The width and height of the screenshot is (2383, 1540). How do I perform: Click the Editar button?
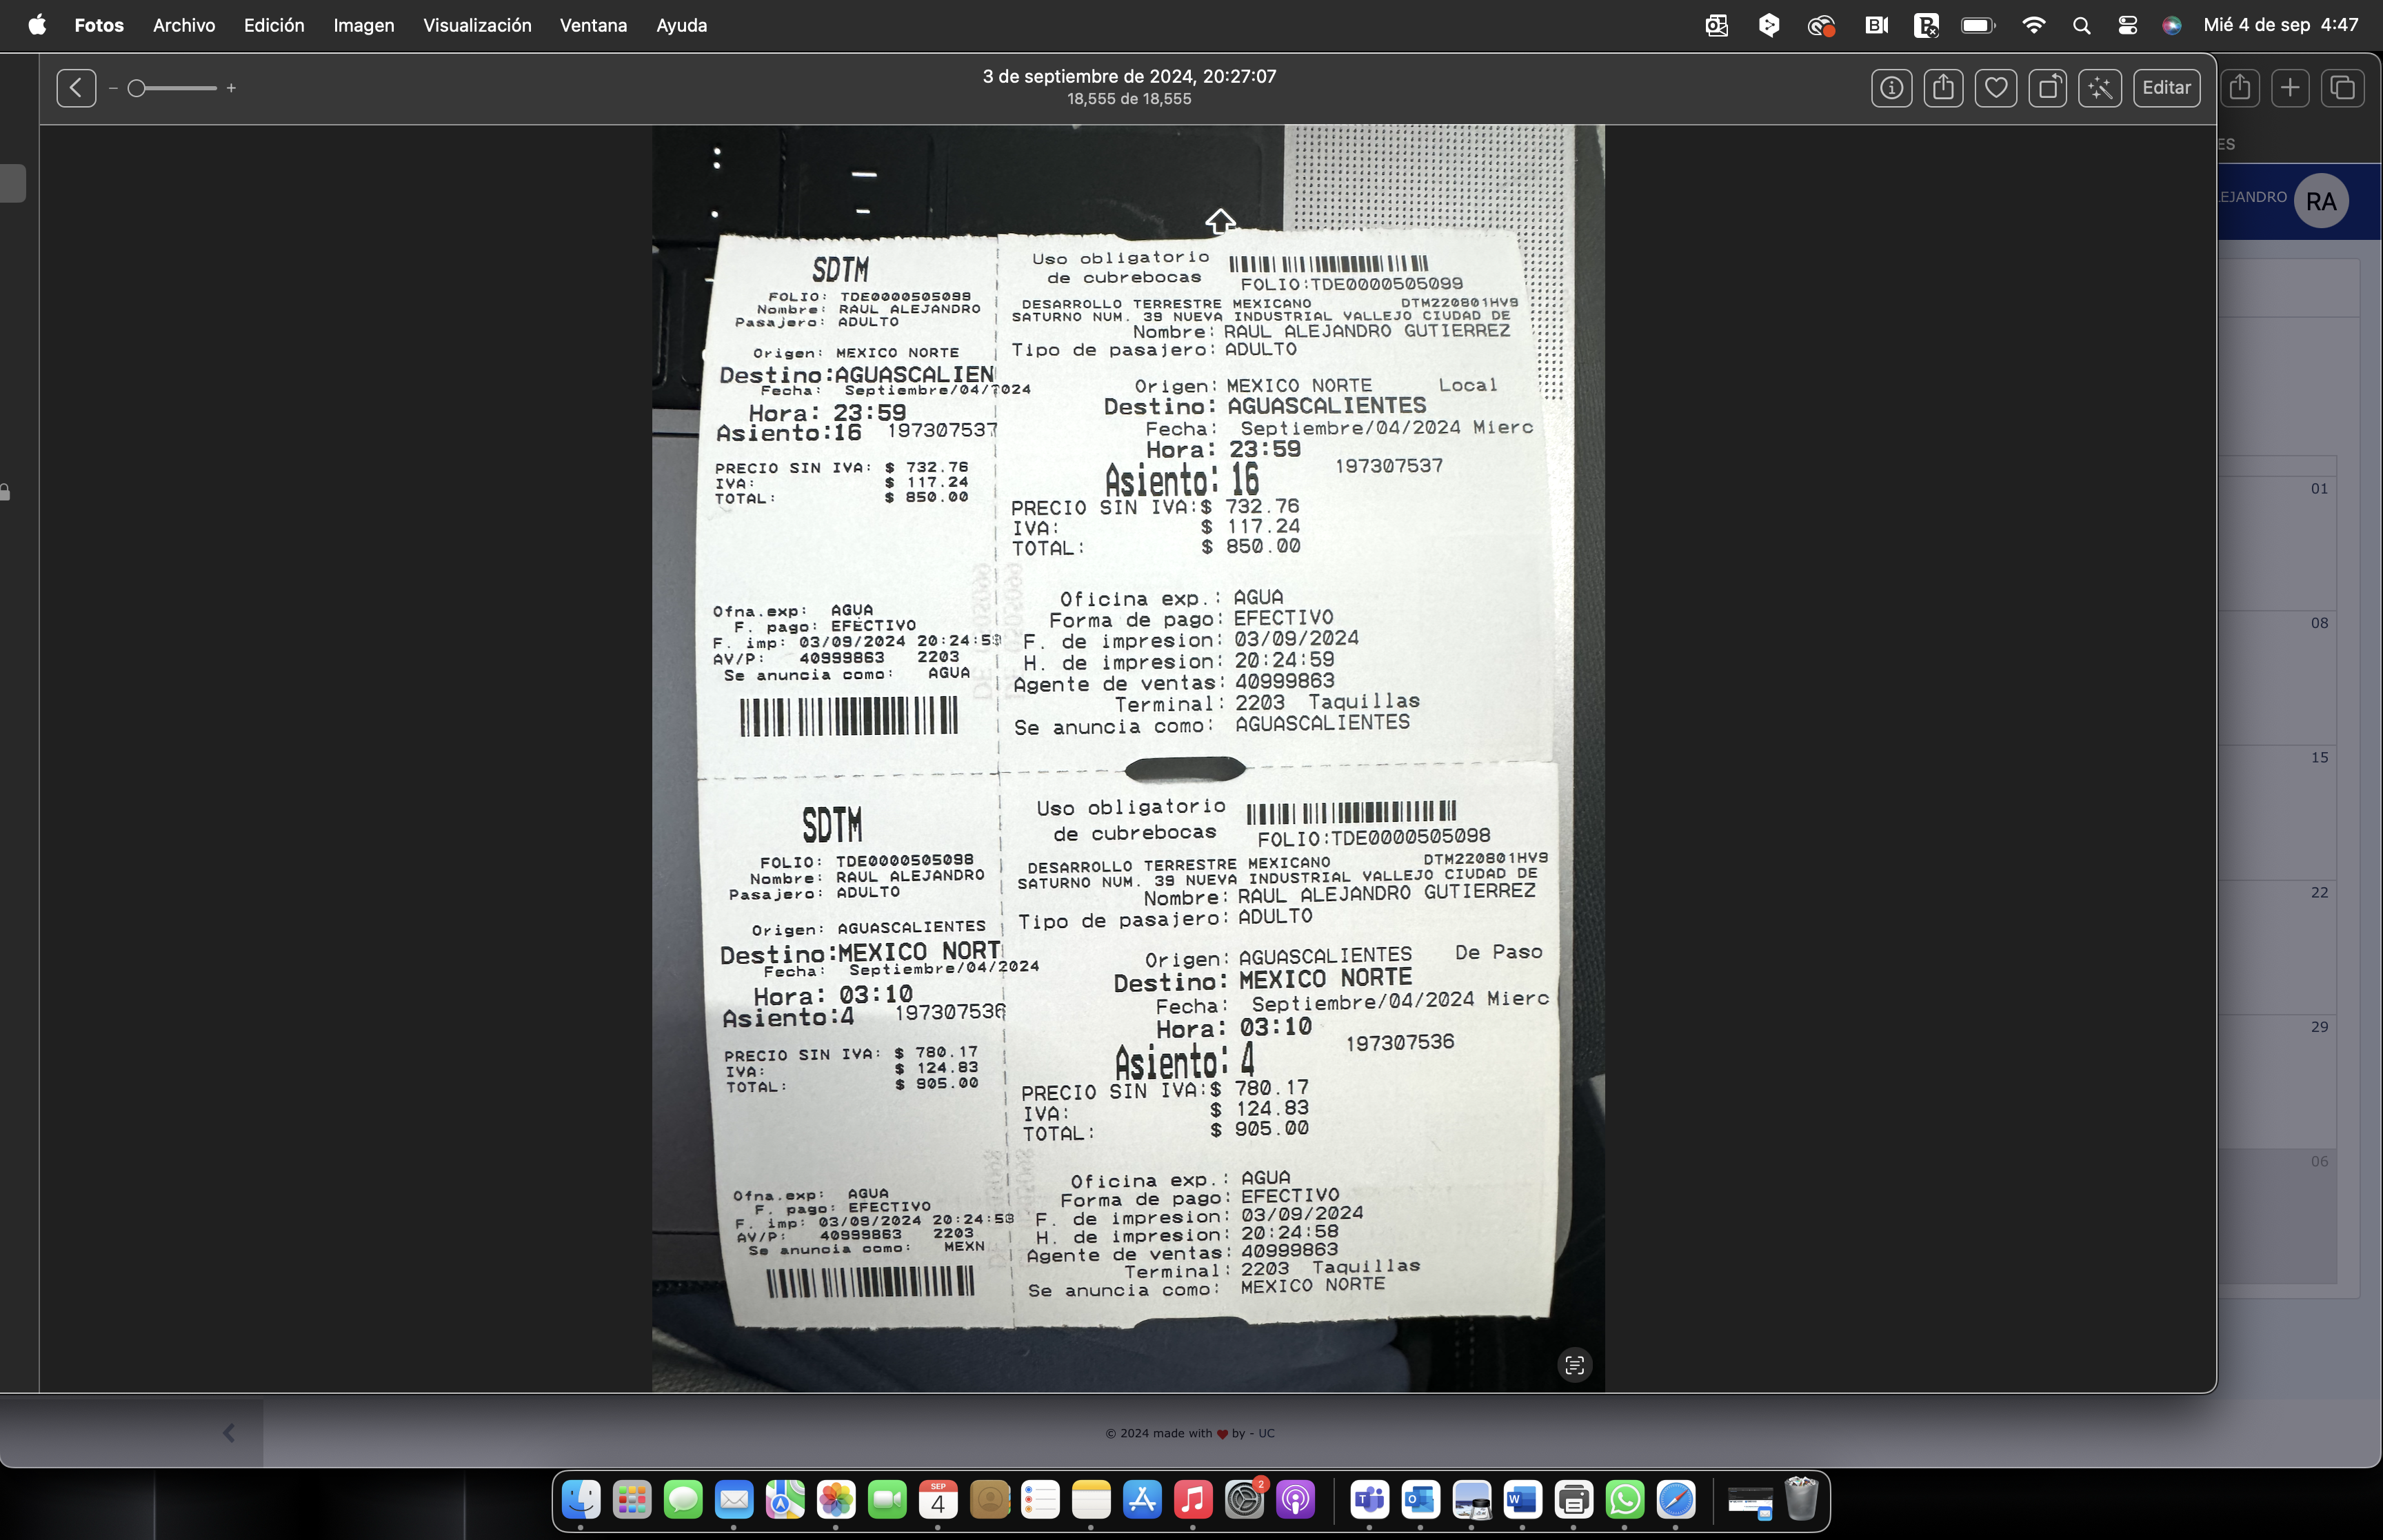coord(2166,88)
